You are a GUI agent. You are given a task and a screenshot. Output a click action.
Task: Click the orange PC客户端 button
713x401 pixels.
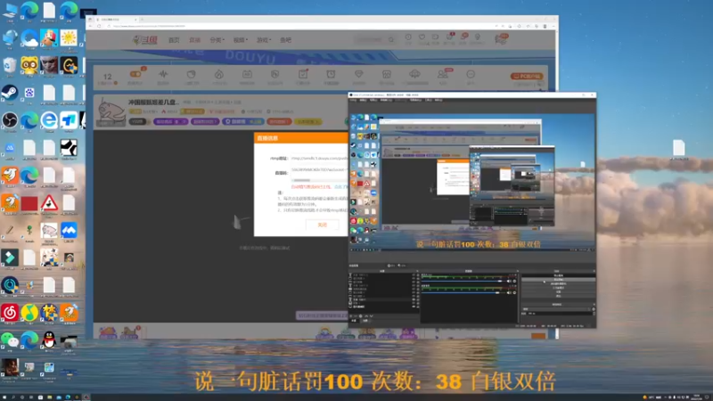[x=527, y=76]
